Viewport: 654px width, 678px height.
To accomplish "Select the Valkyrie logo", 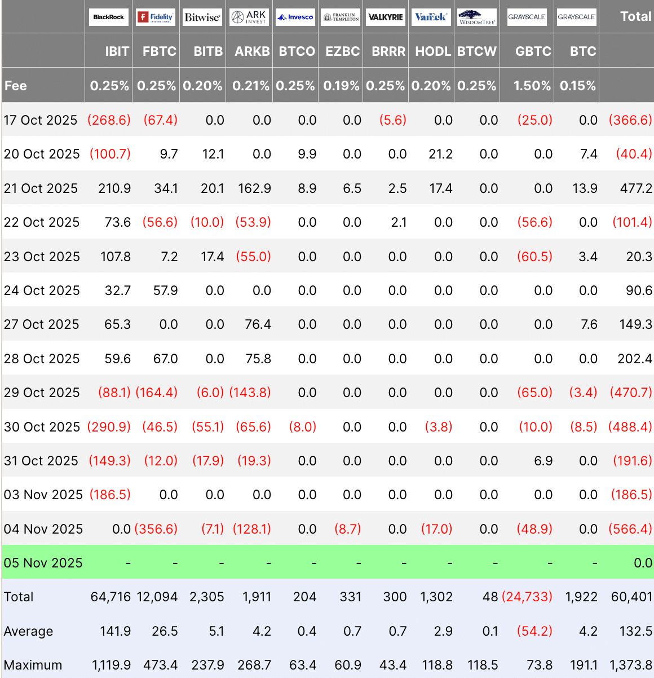I will (x=386, y=17).
